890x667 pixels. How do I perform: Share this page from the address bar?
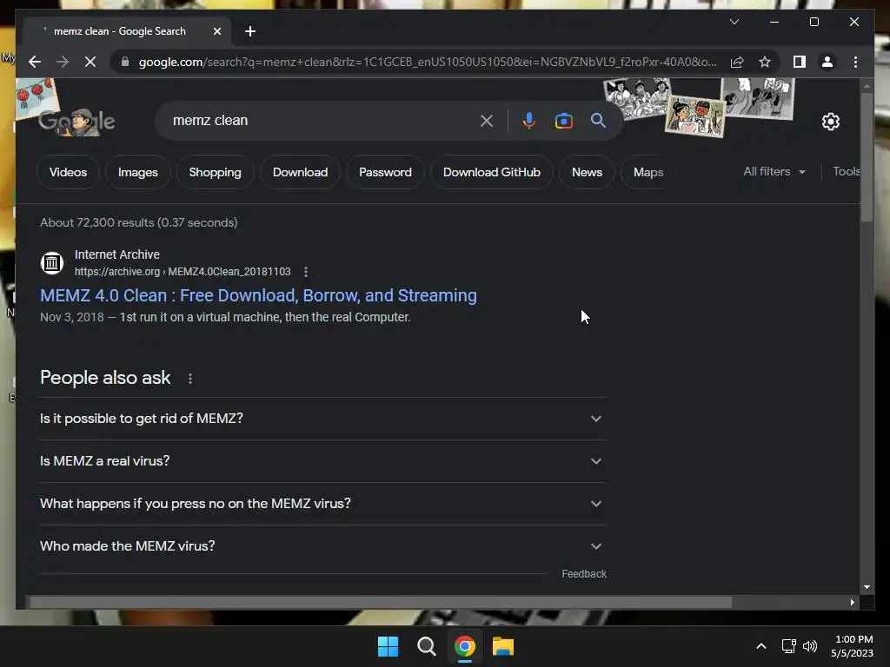tap(737, 62)
